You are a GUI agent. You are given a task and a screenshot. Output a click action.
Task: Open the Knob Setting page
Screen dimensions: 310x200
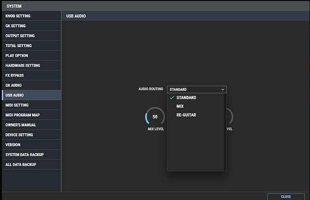(18, 16)
